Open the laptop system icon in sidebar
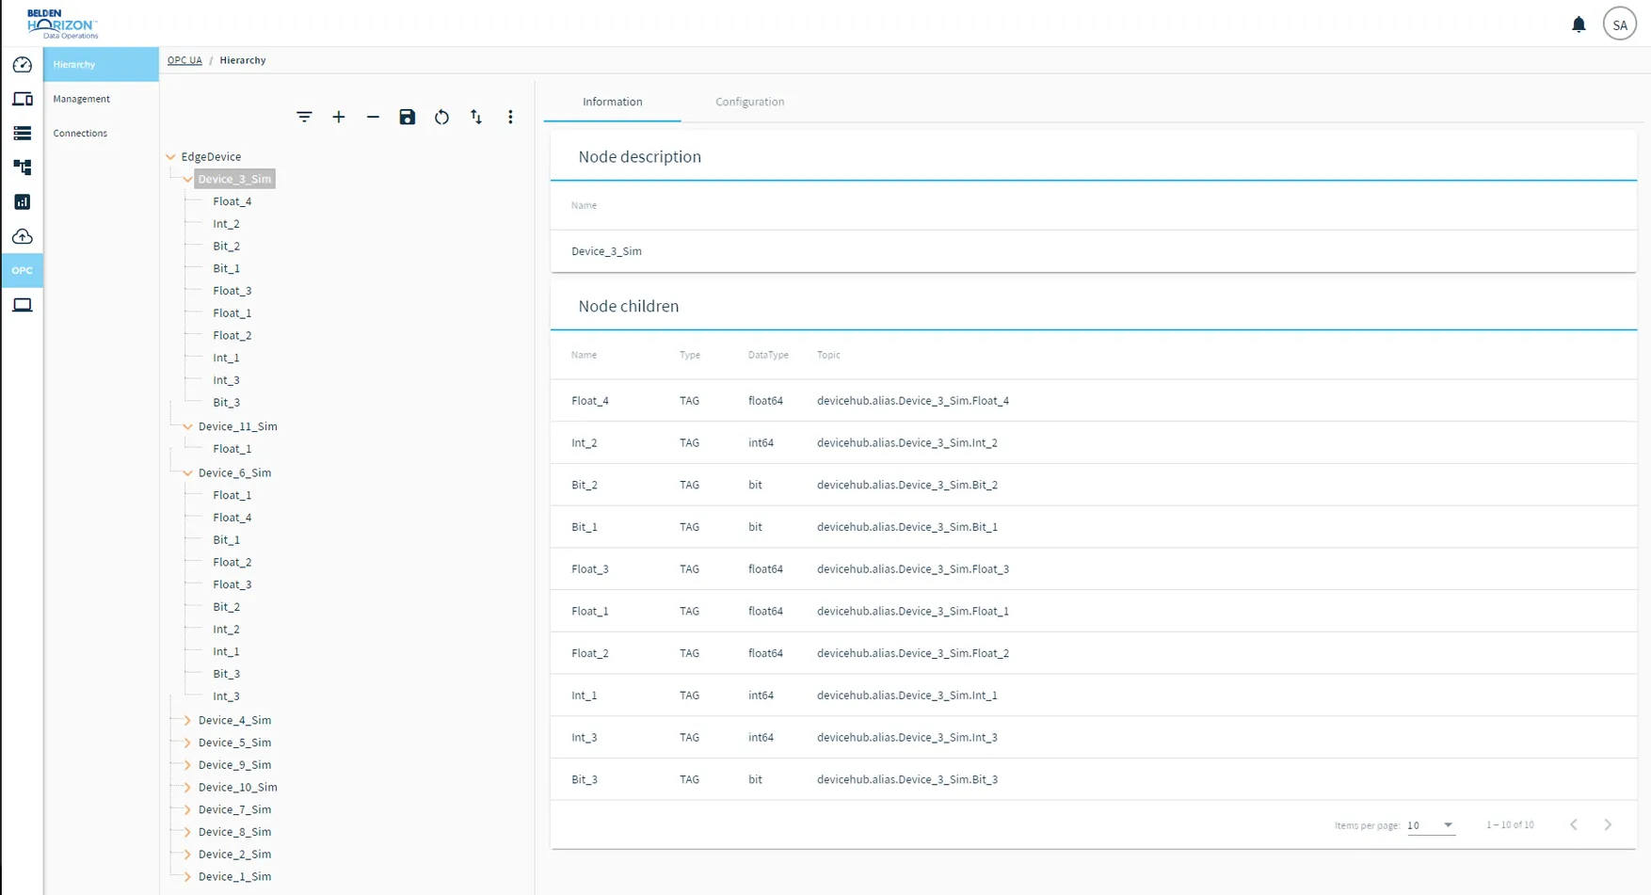The image size is (1651, 895). [22, 305]
